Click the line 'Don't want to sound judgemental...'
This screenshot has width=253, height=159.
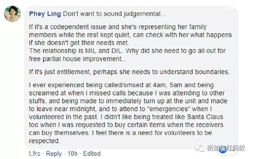click(114, 14)
